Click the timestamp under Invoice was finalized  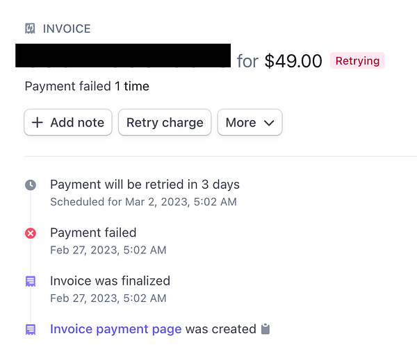click(108, 298)
